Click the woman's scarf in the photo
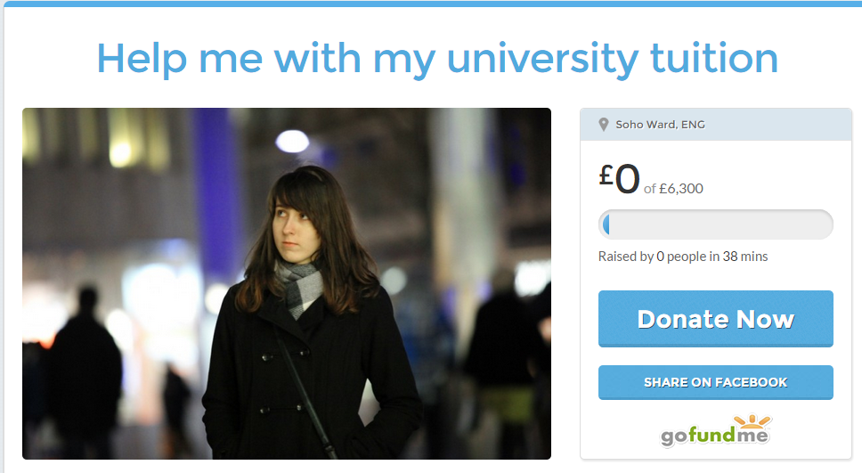862x473 pixels. [299, 286]
